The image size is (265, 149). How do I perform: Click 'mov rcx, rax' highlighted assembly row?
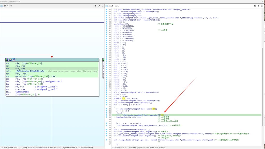(x=52, y=69)
